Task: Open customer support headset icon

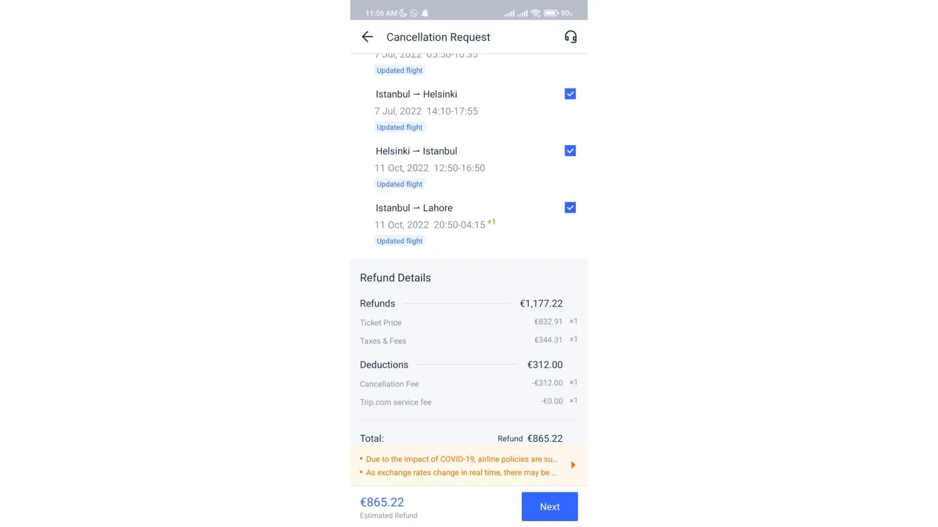Action: click(570, 37)
